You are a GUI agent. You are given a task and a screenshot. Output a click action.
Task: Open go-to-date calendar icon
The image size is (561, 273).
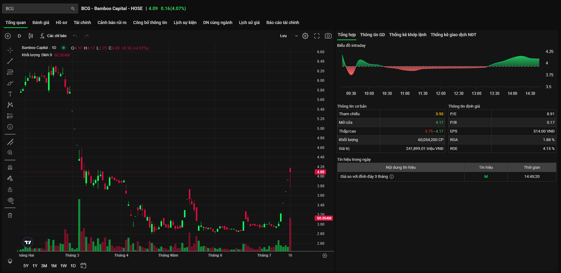click(83, 266)
